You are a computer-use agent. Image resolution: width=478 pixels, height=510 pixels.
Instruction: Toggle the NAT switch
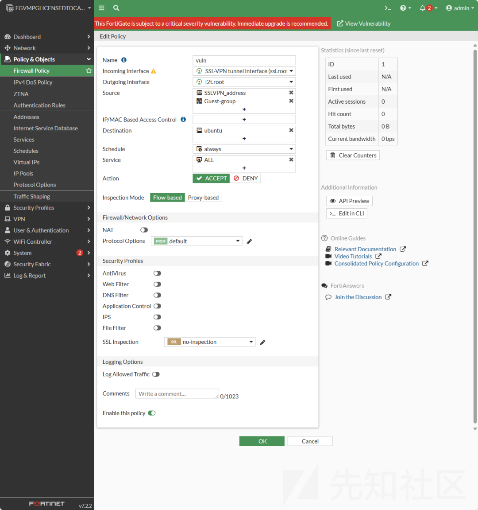click(x=144, y=230)
